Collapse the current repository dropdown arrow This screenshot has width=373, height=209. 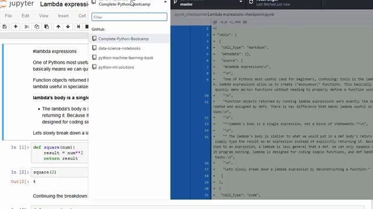[x=166, y=2]
